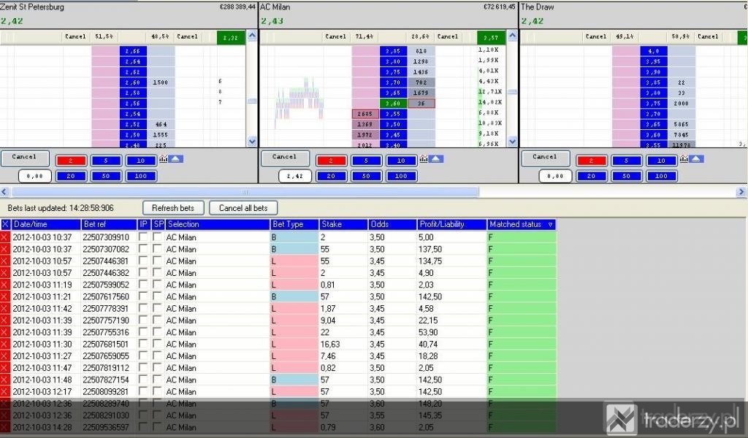748x438 pixels.
Task: Delete bet 22507778391 with its red X
Action: pos(5,309)
